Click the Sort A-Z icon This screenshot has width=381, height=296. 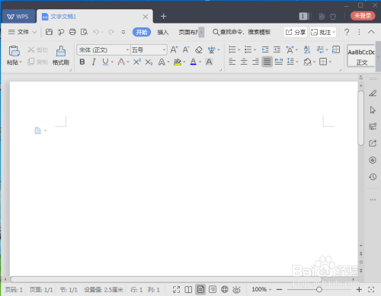[x=307, y=49]
